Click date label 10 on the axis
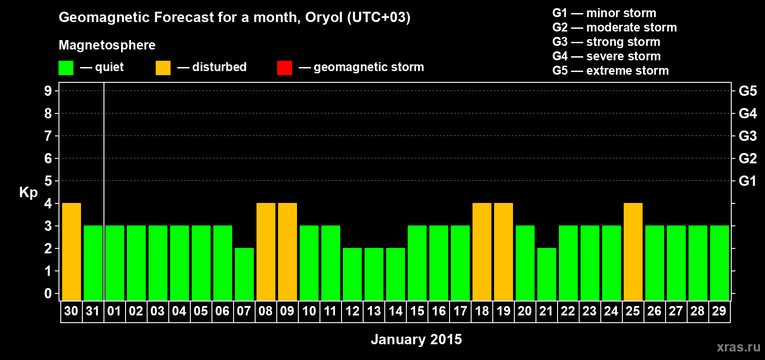The width and height of the screenshot is (765, 360). pyautogui.click(x=309, y=311)
